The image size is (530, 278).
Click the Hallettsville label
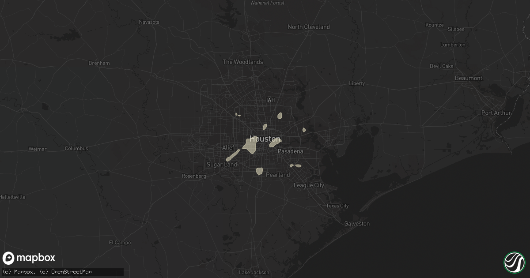13,196
